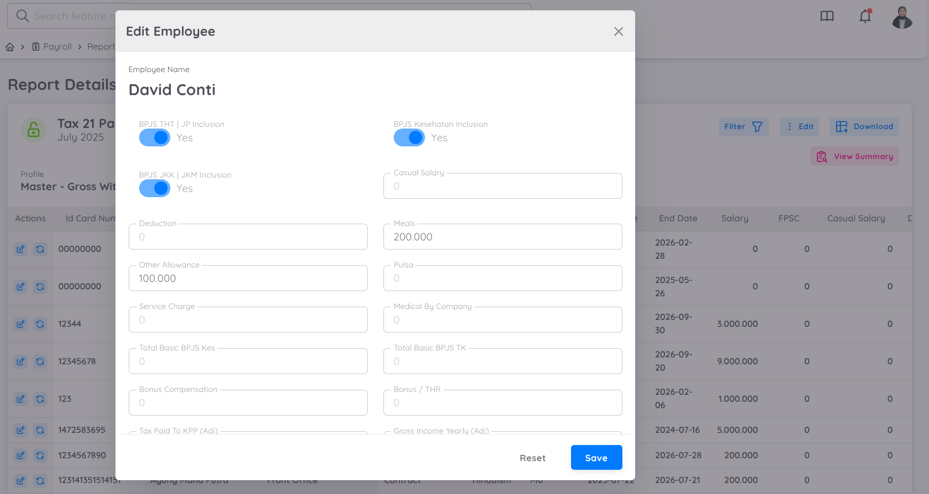Edit the row with ID 123
The image size is (929, 494).
pyautogui.click(x=21, y=399)
